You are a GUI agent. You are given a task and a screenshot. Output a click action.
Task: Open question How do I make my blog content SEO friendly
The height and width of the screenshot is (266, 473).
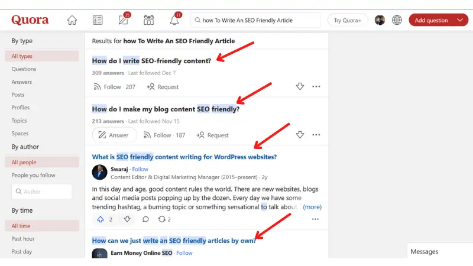click(x=166, y=109)
